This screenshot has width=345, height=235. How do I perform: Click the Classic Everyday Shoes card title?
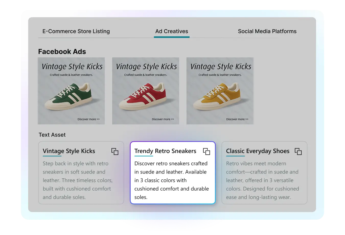pyautogui.click(x=258, y=151)
